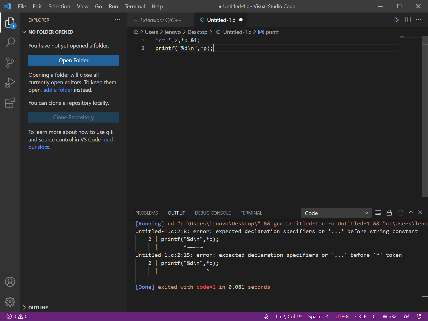Click C: drive in the breadcrumb

(x=136, y=32)
